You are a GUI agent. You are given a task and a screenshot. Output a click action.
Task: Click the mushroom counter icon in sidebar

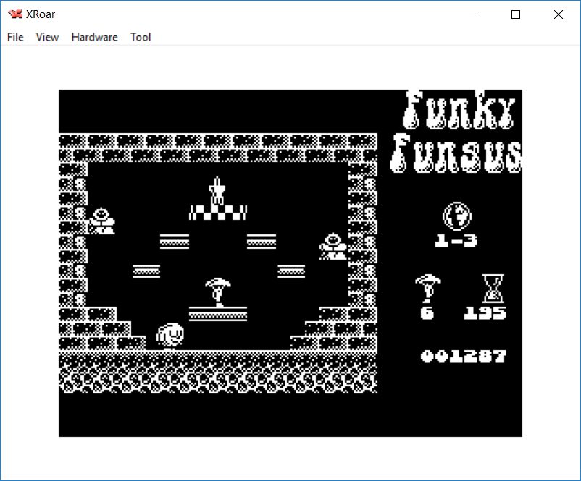pyautogui.click(x=427, y=289)
